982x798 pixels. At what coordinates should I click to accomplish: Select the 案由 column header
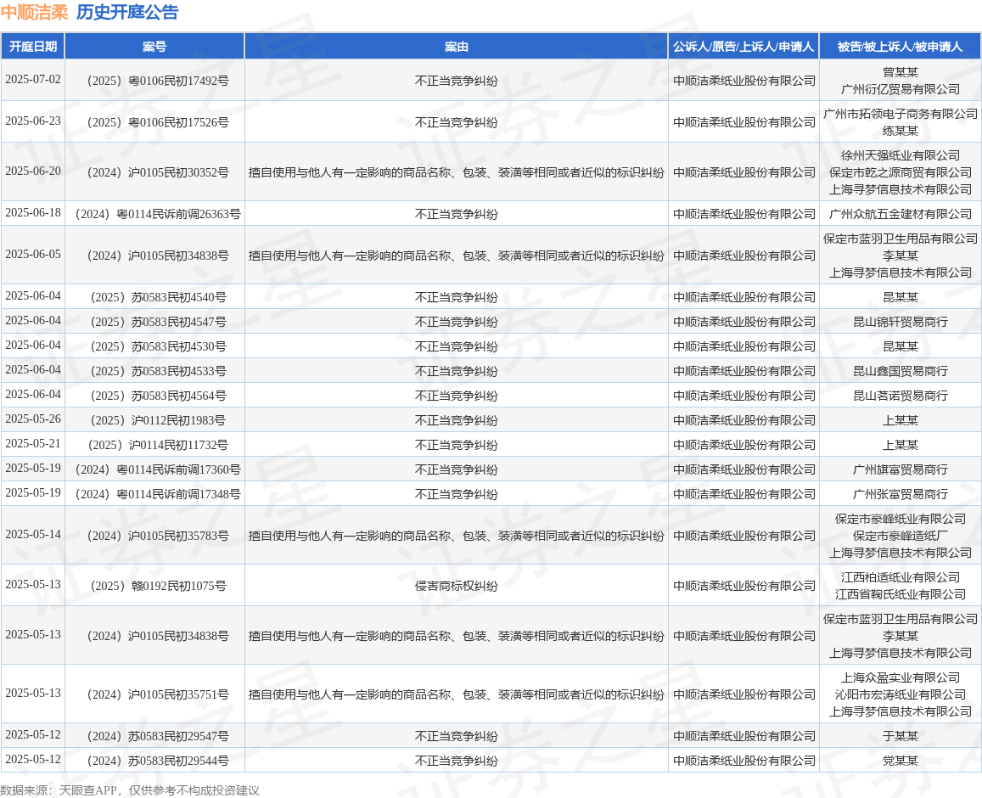[456, 47]
